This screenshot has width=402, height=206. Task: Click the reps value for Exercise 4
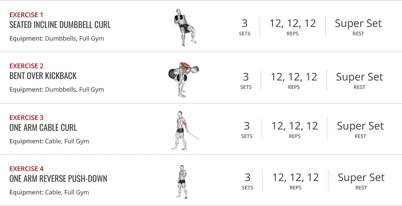[296, 177]
